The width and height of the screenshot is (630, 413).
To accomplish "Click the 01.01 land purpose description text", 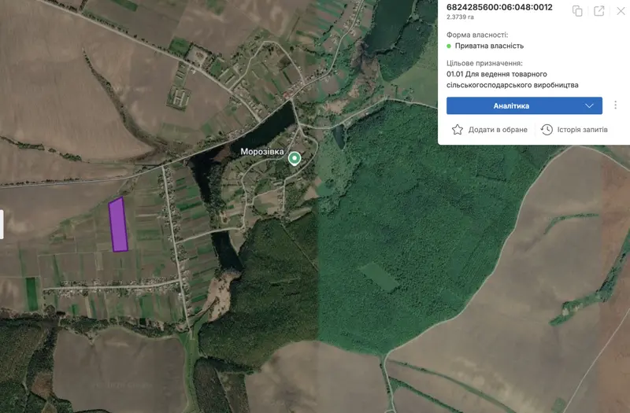I will point(513,79).
